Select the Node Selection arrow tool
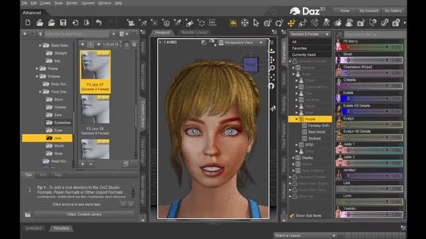Screen dimensions: 426x239 (x=256, y=23)
